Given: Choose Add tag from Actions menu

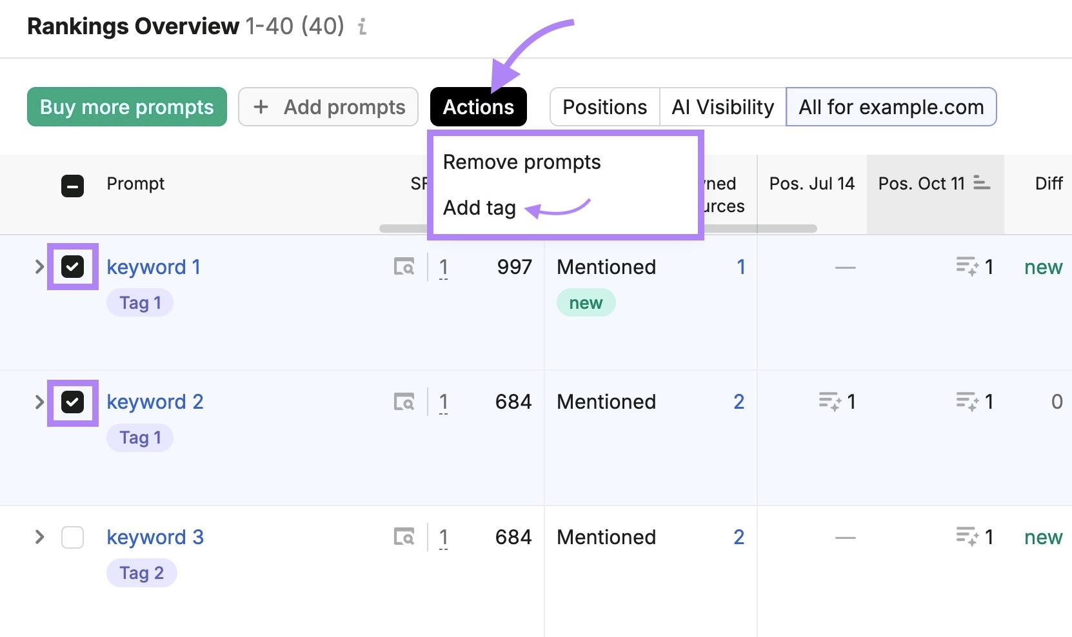Looking at the screenshot, I should [x=479, y=208].
